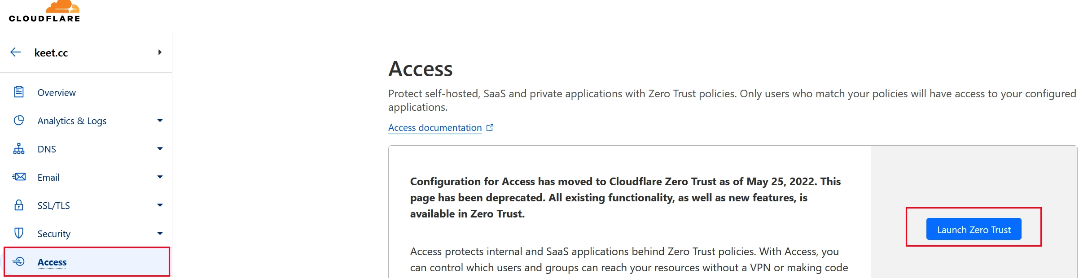Click the Email envelope icon
The image size is (1079, 278).
coord(19,177)
